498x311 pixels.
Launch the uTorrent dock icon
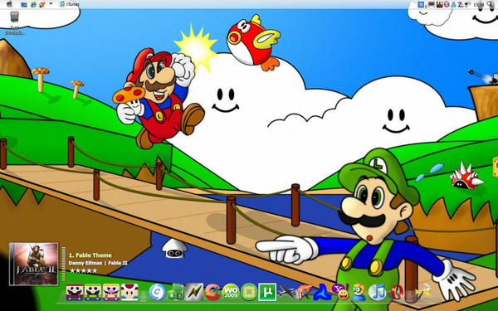pos(267,292)
